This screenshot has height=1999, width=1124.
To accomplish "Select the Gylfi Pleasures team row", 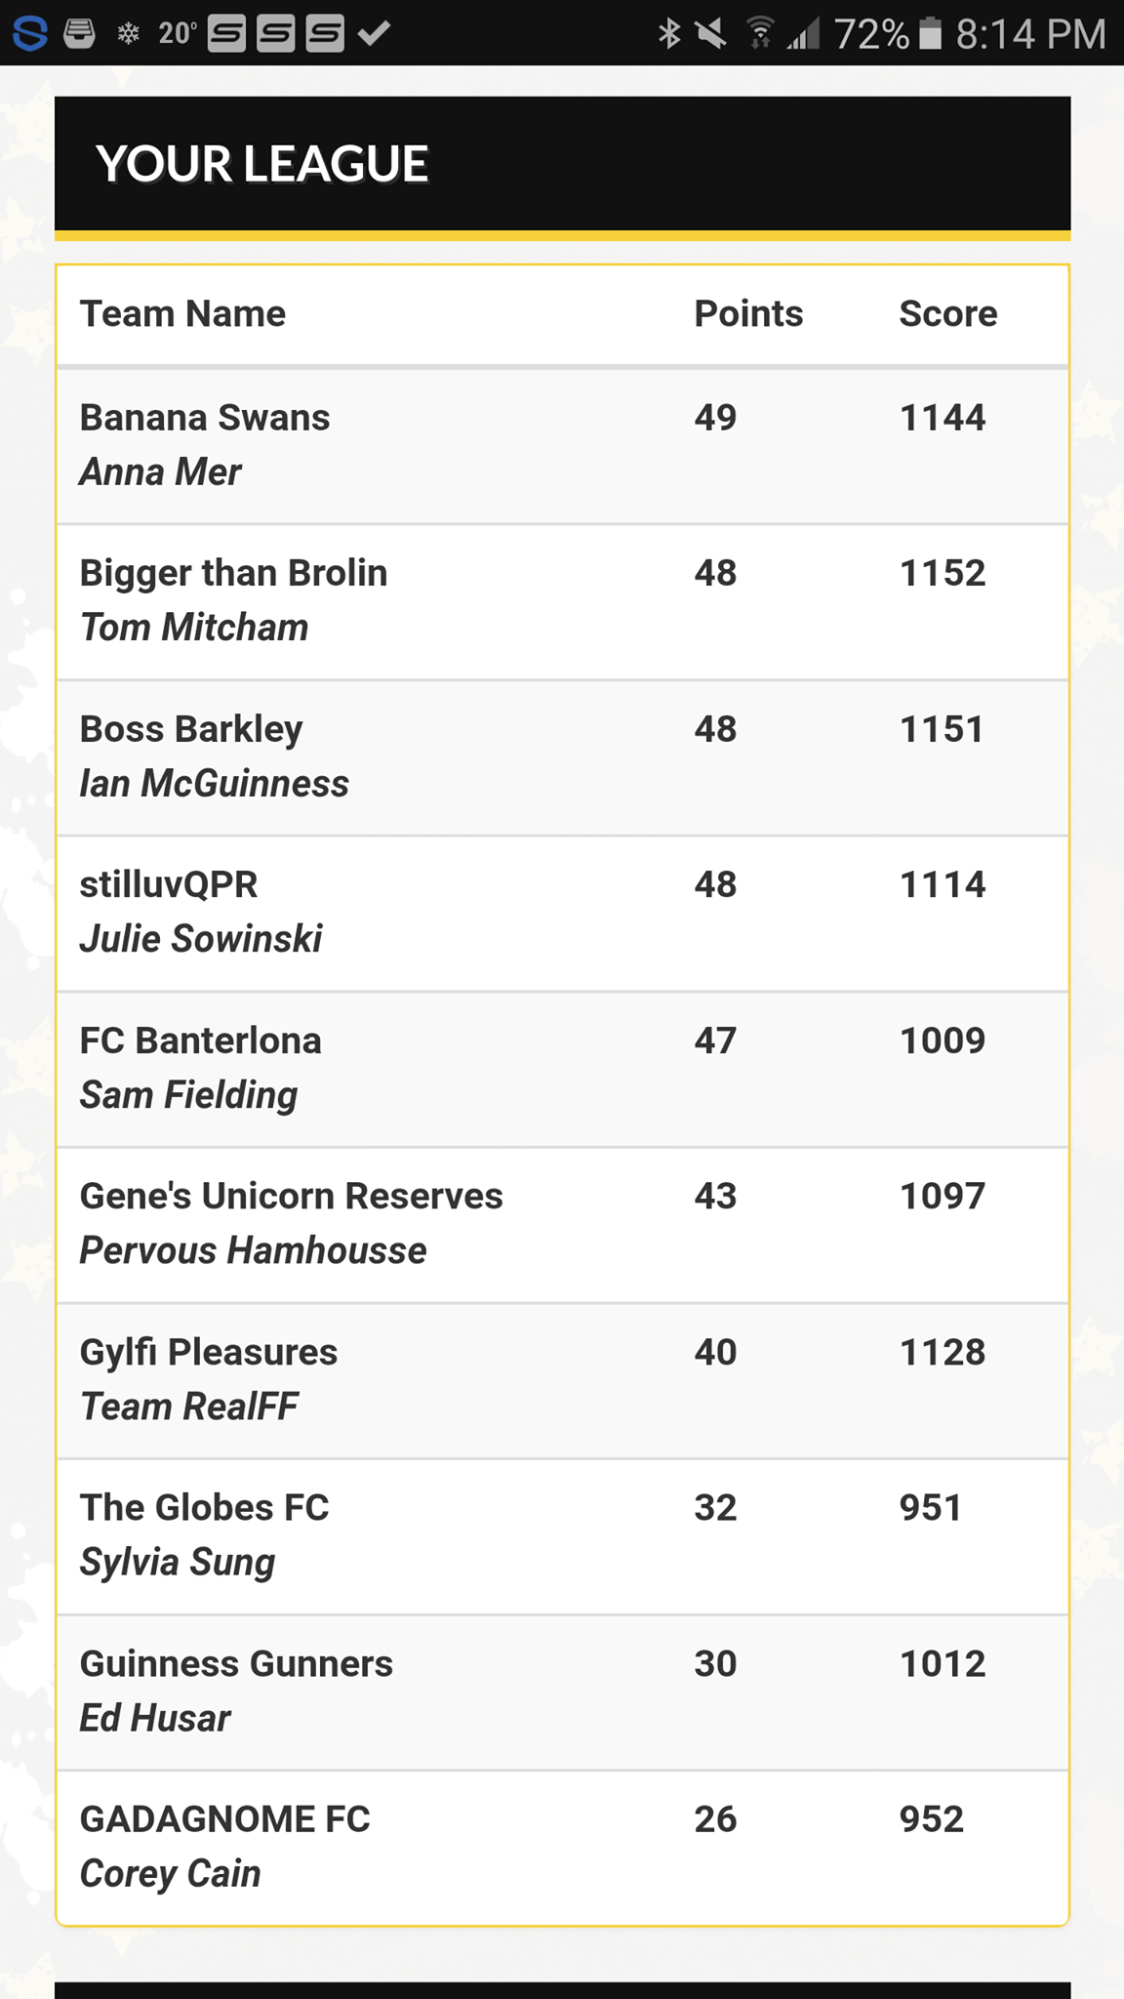I will (x=562, y=1381).
